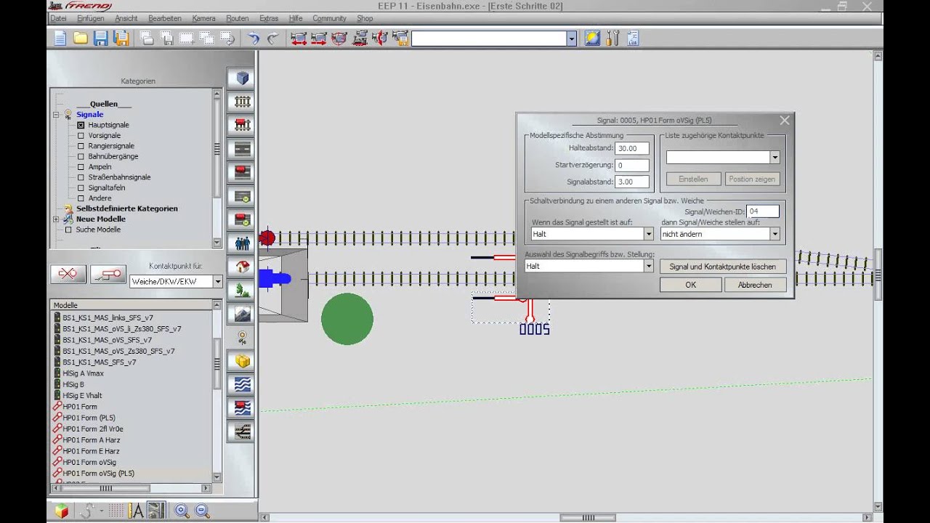Image resolution: width=930 pixels, height=523 pixels.
Task: Select the house buildings category icon
Action: pos(242,267)
